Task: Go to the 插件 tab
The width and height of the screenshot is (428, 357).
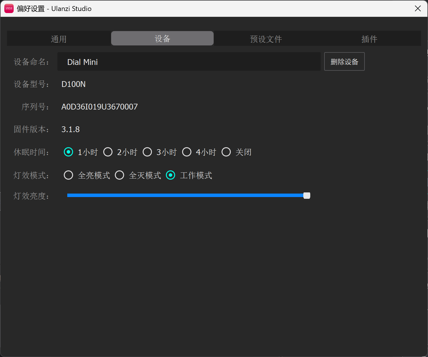Action: pos(369,39)
